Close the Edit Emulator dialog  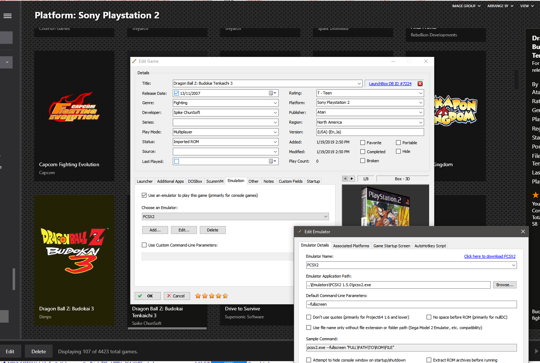coord(523,231)
